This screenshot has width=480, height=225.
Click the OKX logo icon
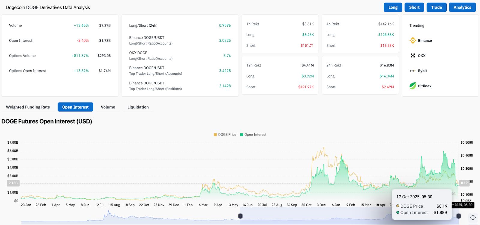pos(413,56)
